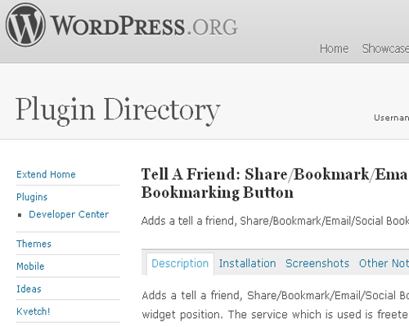Click the short plugin summary line below title
Viewport: 409px width, 327px height.
click(275, 221)
